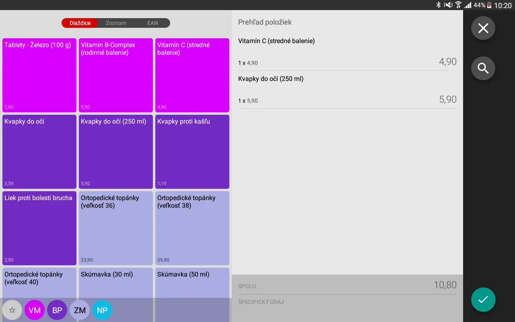Add Kvapky proti kašľu tile

[192, 152]
